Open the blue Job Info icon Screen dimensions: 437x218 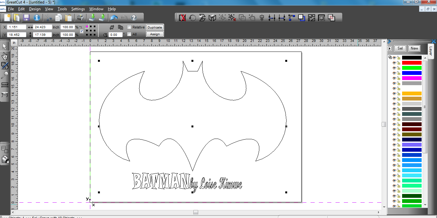37,18
